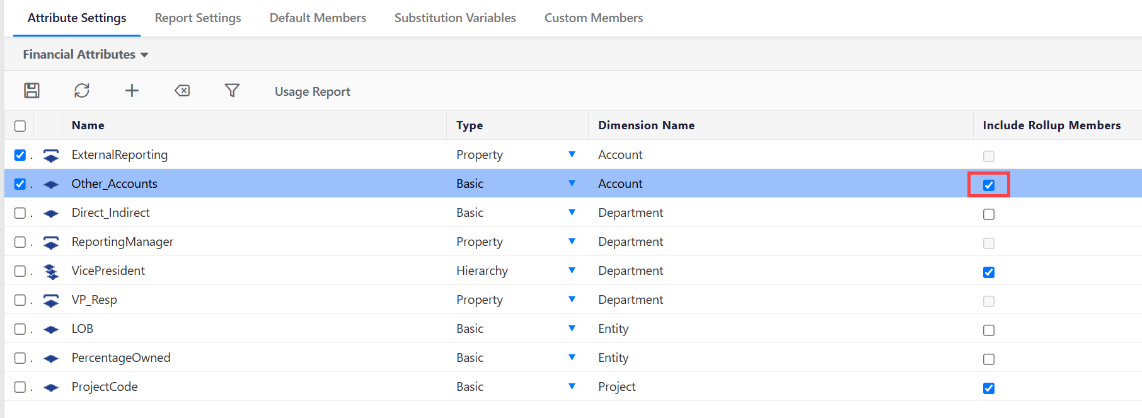
Task: Open the Substitution Variables tab
Action: tap(455, 18)
